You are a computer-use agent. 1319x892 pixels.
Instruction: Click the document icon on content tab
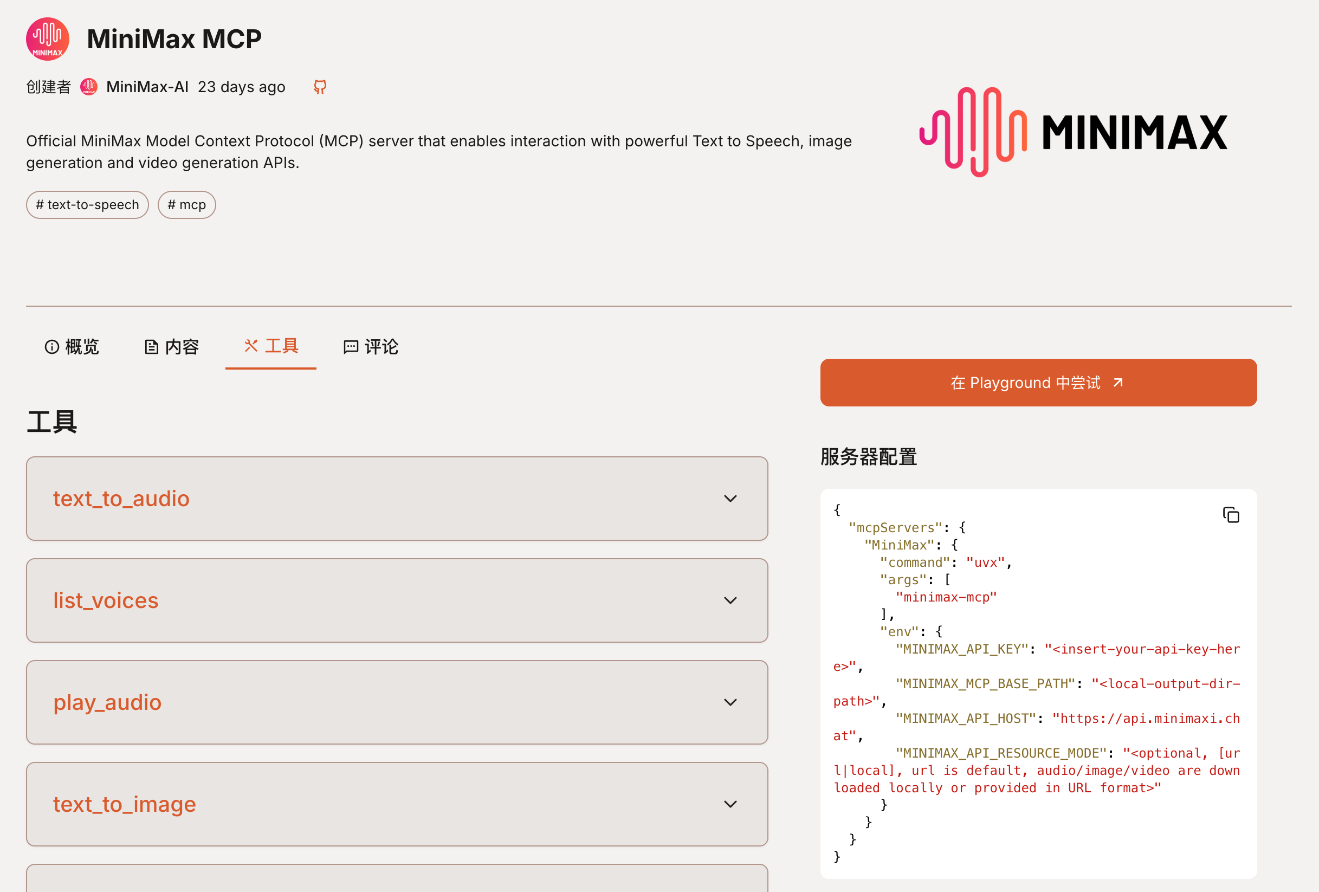coord(151,347)
